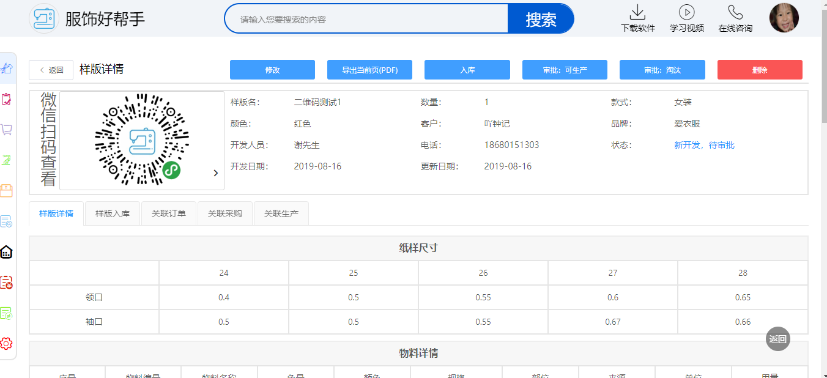Screen dimensions: 827x378
Task: Click size column header 26
Action: (483, 273)
